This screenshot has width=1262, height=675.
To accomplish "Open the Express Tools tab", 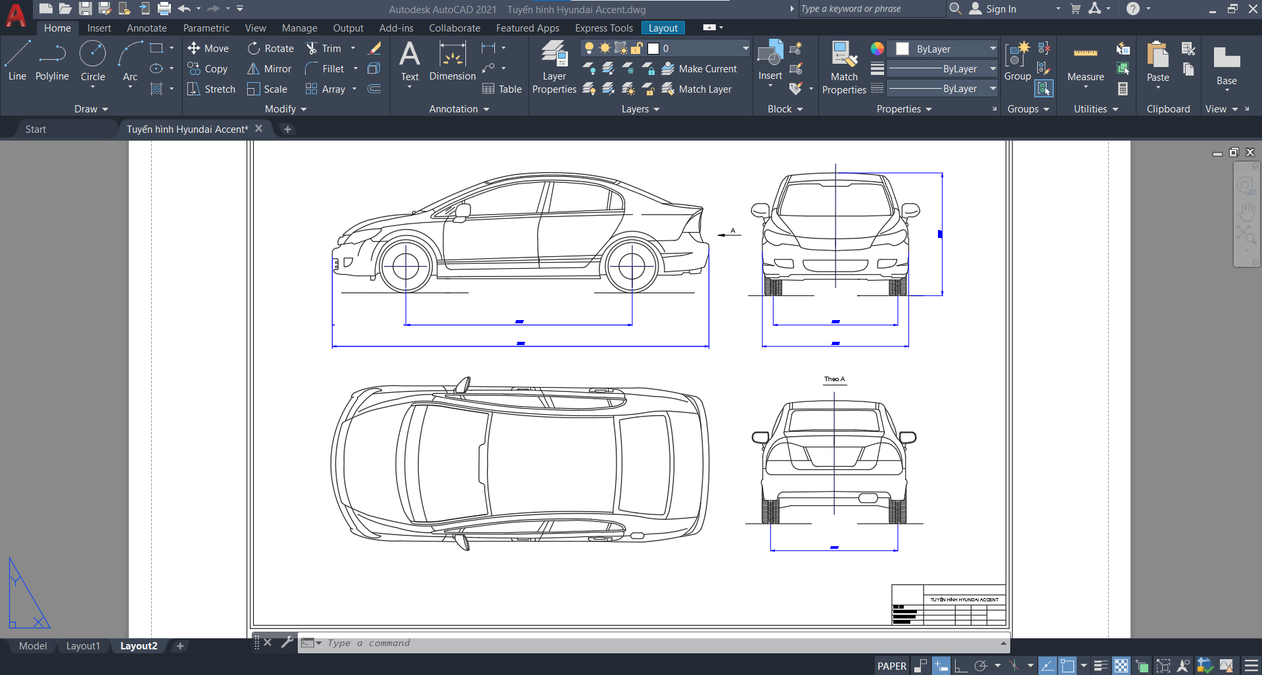I will tap(604, 28).
